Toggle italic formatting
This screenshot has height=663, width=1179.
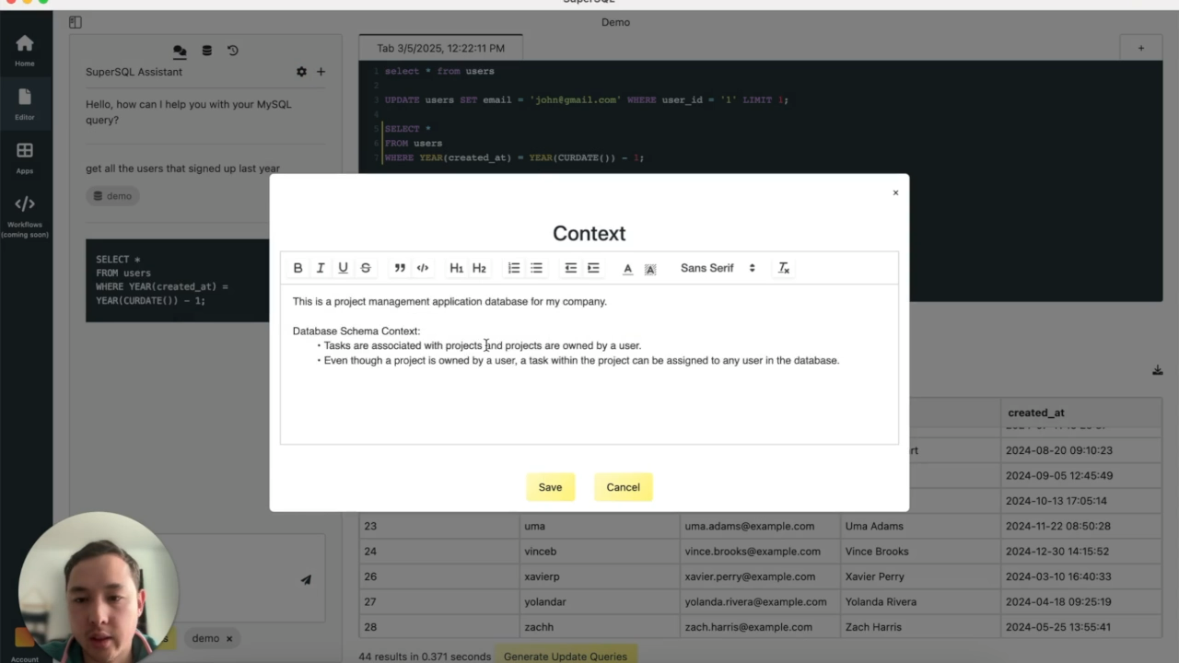click(320, 268)
